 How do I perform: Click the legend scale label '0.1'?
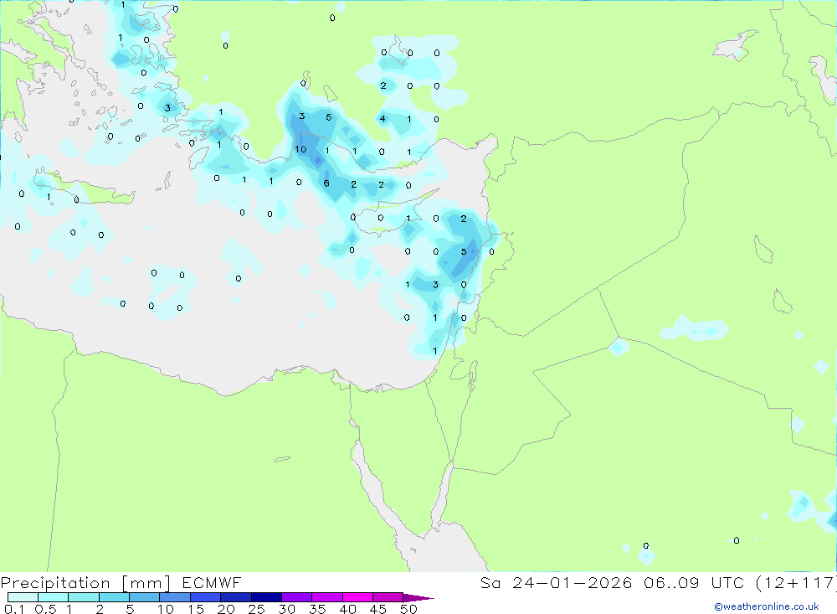pos(14,609)
